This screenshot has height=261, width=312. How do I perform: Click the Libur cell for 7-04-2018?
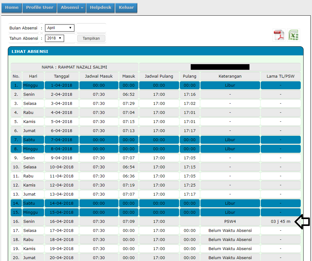pos(230,140)
